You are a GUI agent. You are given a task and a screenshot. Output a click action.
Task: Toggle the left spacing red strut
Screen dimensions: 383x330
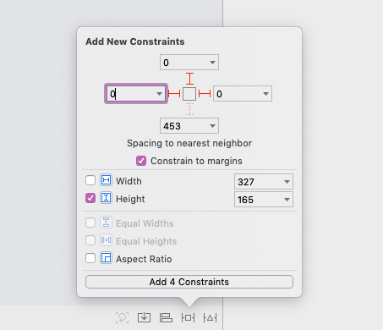[174, 94]
